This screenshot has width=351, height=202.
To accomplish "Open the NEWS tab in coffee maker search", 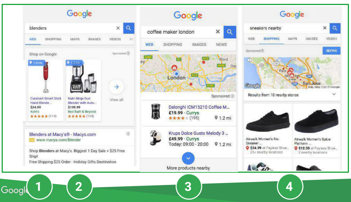I will tap(221, 45).
